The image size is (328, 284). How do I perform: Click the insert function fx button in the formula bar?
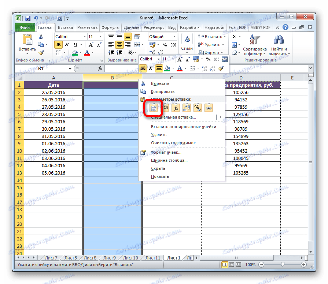click(100, 68)
